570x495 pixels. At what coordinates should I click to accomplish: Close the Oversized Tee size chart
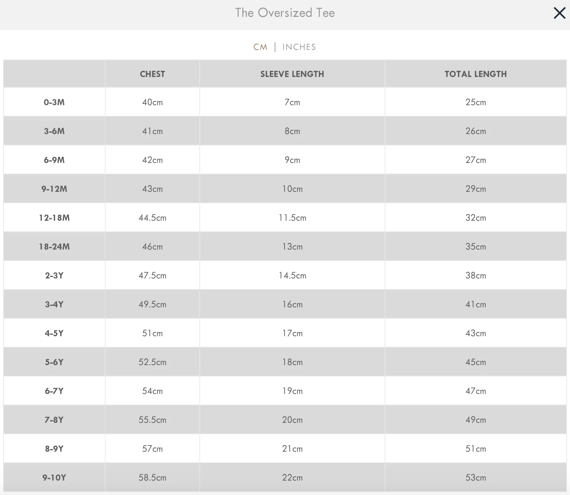[x=559, y=13]
